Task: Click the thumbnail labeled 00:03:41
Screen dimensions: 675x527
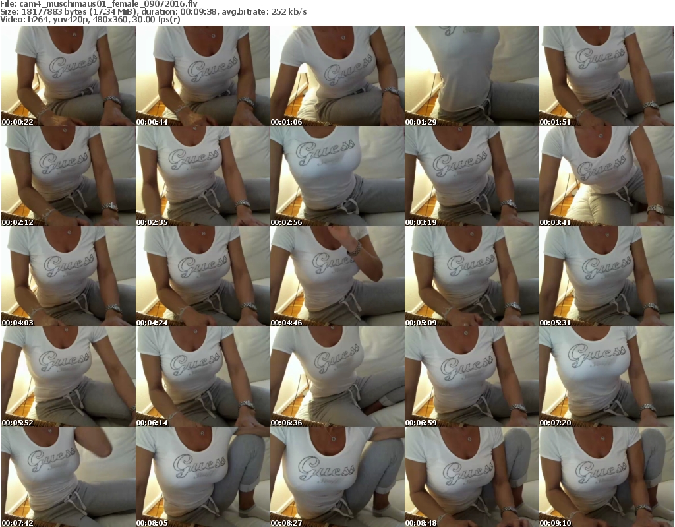Action: [606, 176]
